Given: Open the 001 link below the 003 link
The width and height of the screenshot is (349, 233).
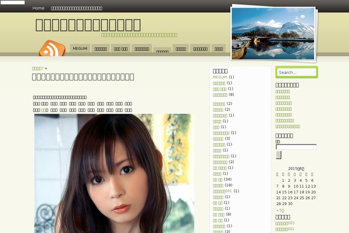Looking at the screenshot, I should [x=284, y=229].
